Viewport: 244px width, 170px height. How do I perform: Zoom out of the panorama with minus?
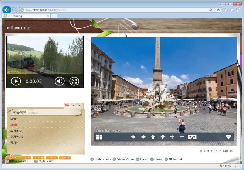pyautogui.click(x=182, y=137)
